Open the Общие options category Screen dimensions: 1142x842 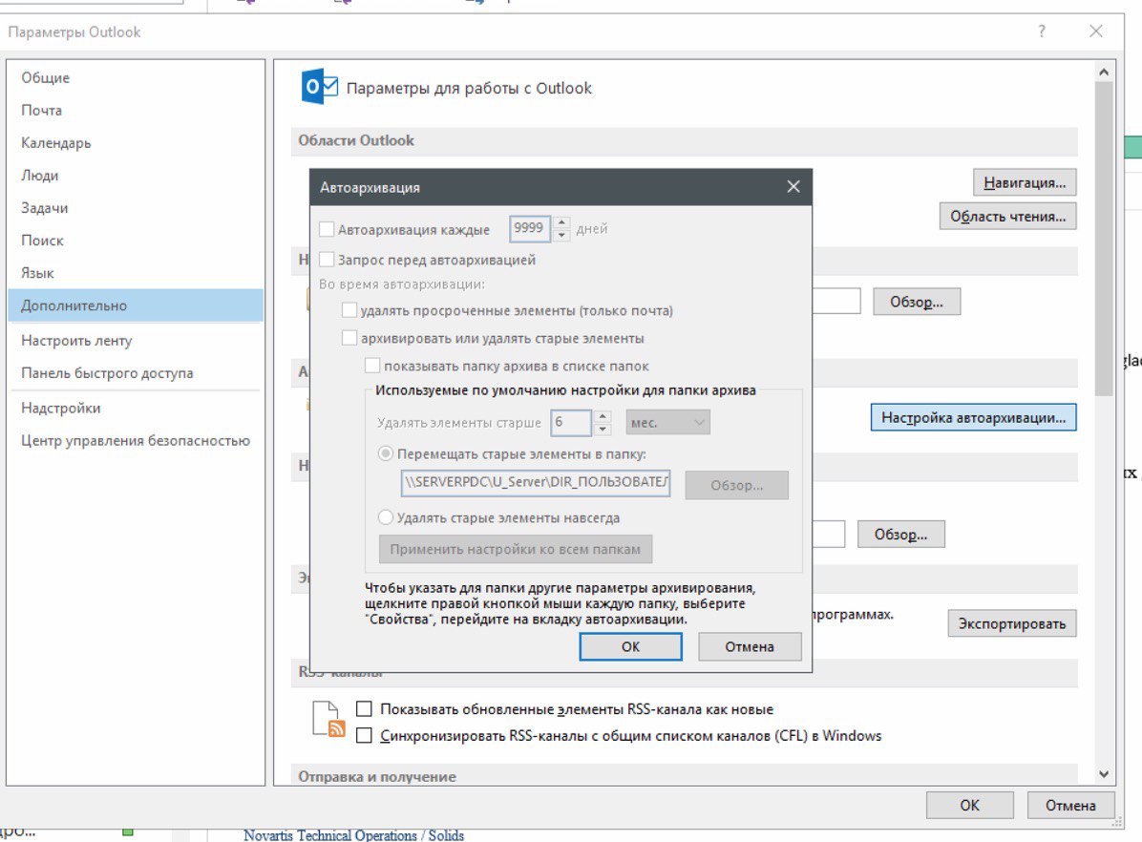pos(136,78)
